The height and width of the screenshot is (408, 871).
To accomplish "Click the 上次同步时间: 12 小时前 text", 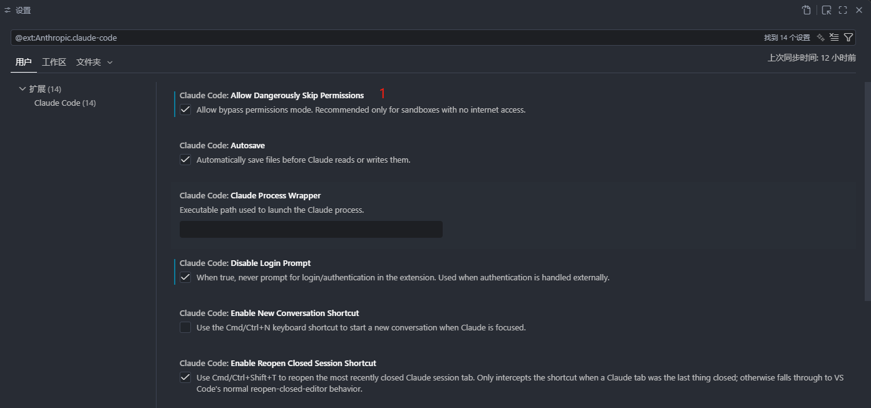I will coord(812,58).
